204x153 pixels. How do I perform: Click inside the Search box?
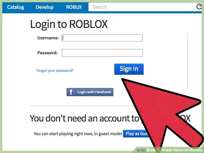pyautogui.click(x=142, y=7)
